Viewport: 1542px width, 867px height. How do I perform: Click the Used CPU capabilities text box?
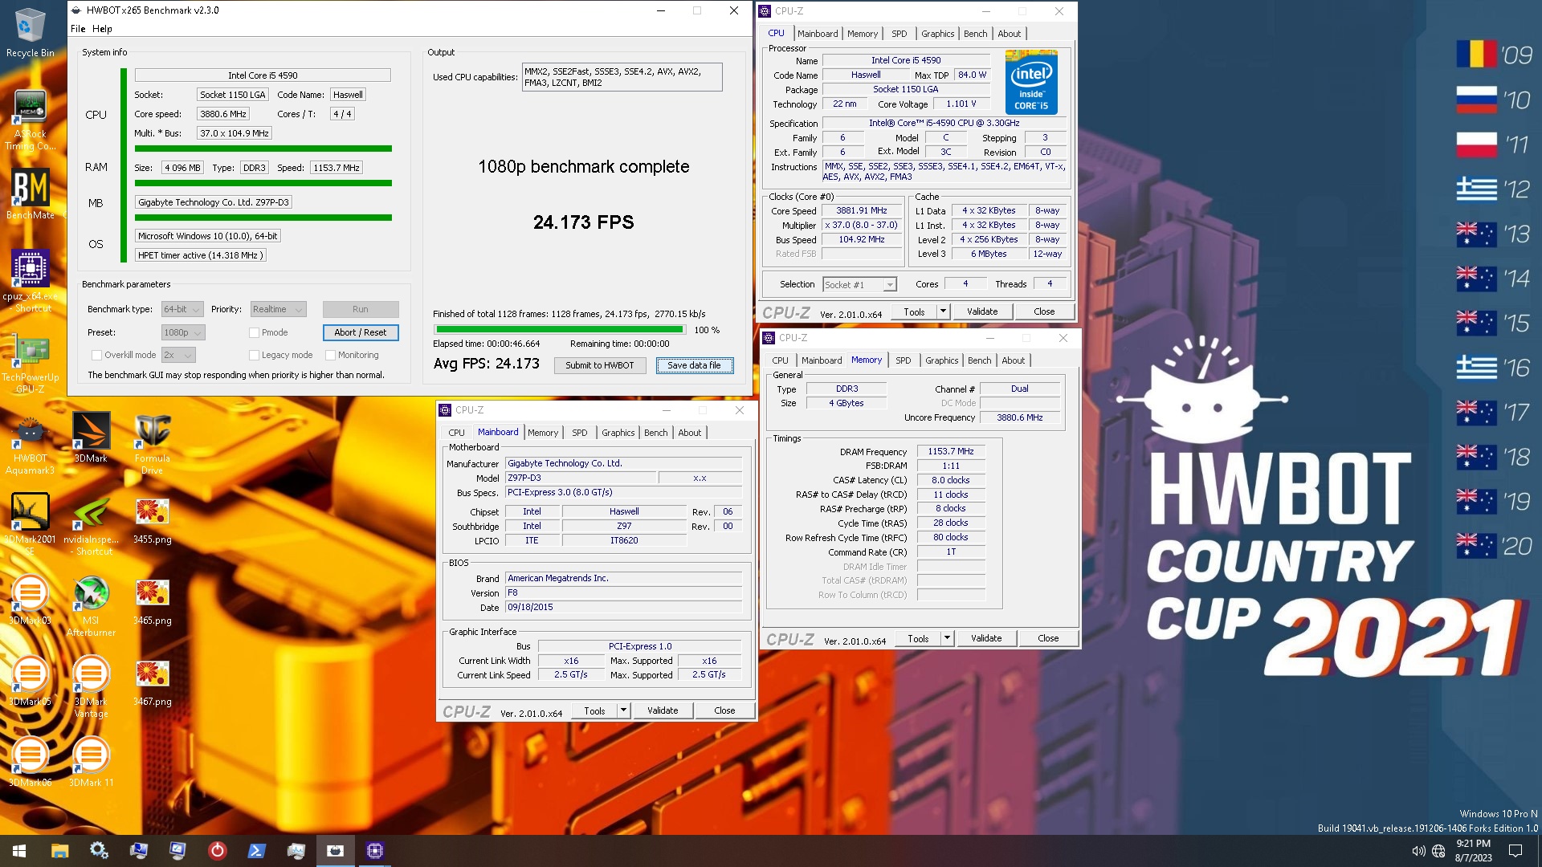coord(622,77)
